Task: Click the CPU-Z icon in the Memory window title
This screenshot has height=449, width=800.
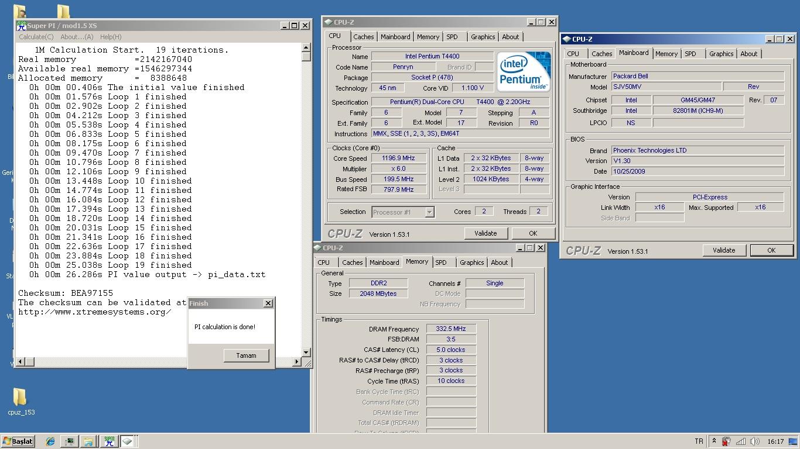Action: point(318,248)
